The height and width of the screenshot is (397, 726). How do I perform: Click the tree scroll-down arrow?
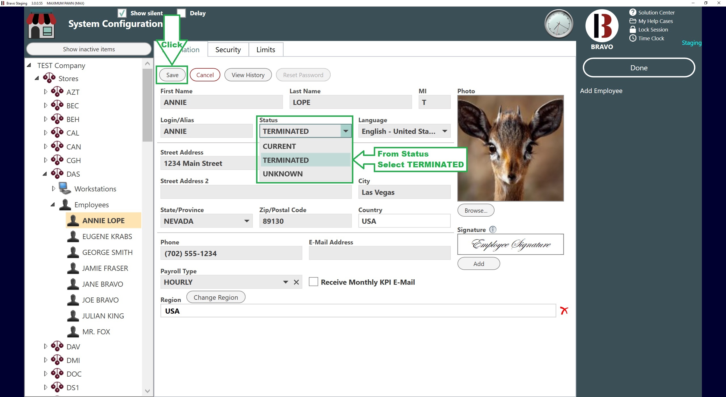click(x=147, y=391)
